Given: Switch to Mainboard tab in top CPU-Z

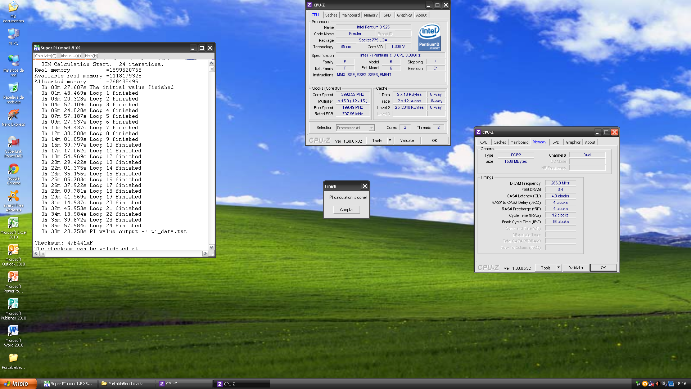Looking at the screenshot, I should (x=351, y=15).
